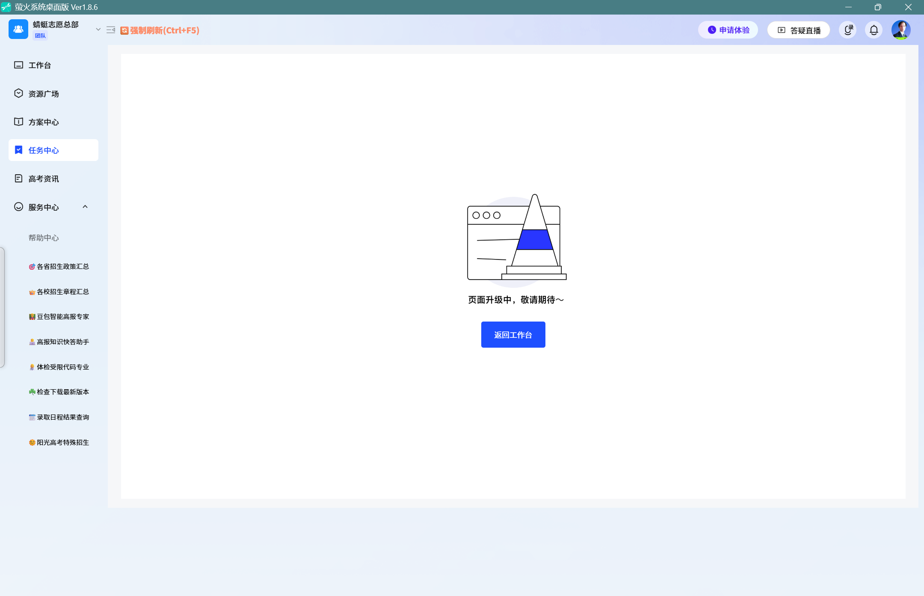The height and width of the screenshot is (596, 924).
Task: Collapse the 服务中心 submenu chevron
Action: point(85,207)
